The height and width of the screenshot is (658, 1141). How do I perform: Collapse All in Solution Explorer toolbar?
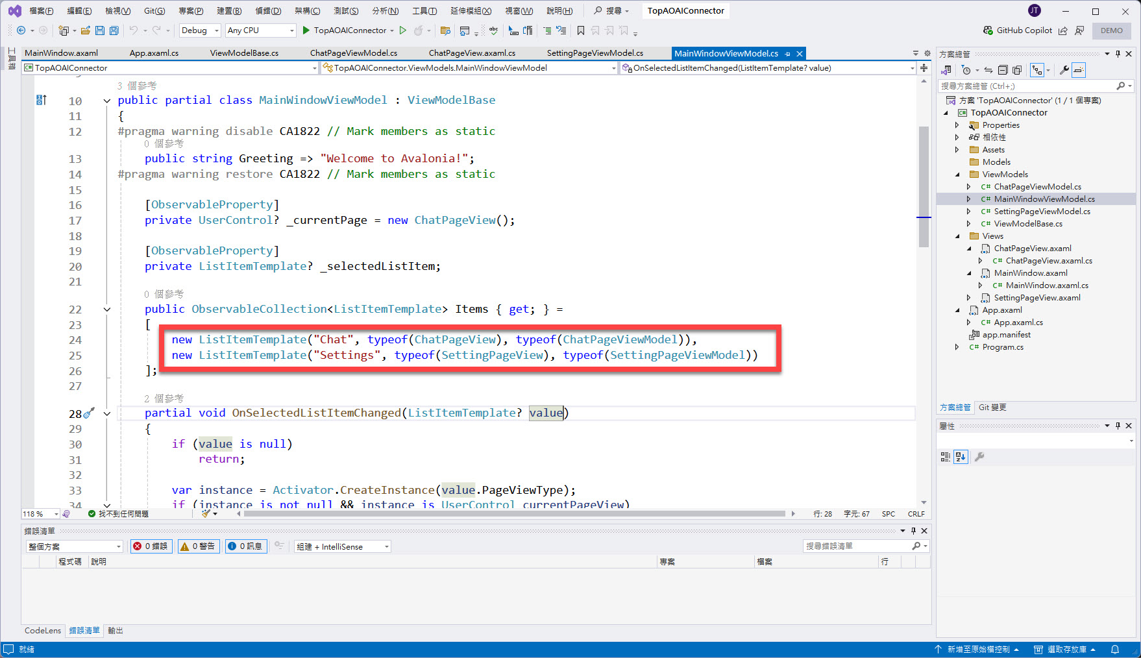pyautogui.click(x=1003, y=70)
